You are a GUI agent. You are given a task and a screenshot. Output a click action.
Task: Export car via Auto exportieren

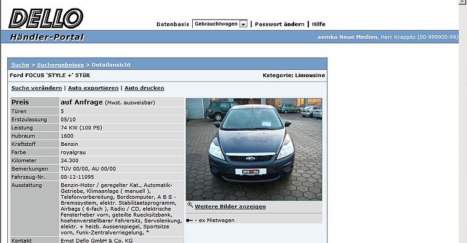[x=92, y=88]
